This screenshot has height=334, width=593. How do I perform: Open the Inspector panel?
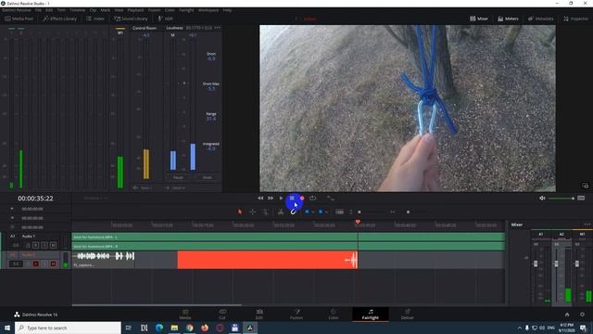point(575,19)
